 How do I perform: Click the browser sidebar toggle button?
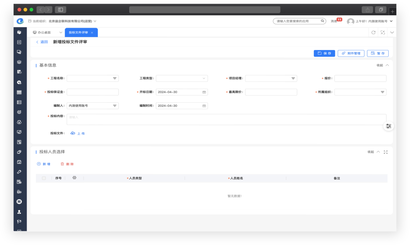click(61, 10)
